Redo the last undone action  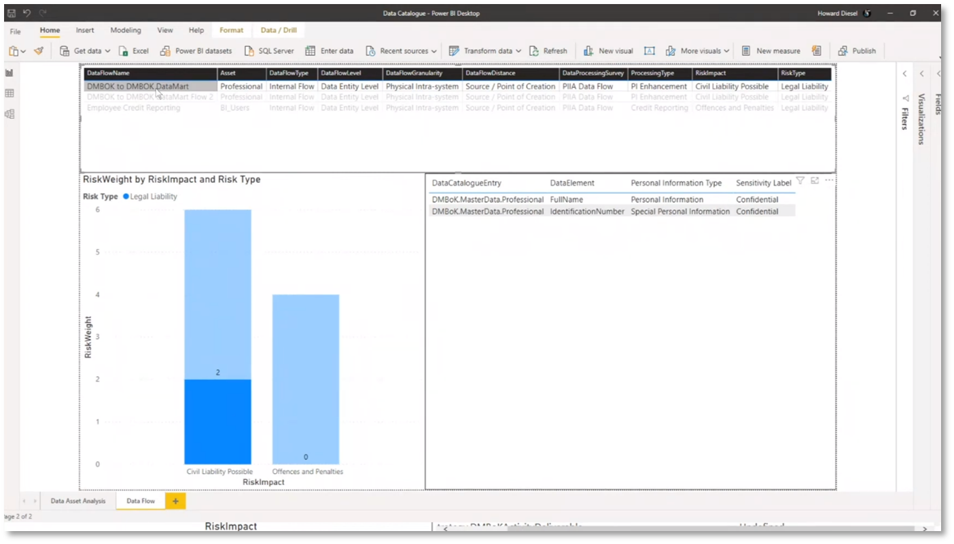tap(43, 13)
